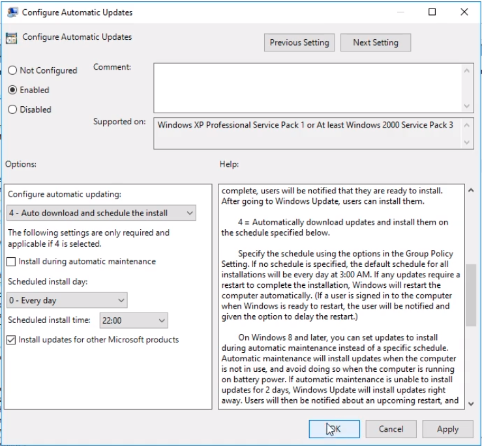Click the Comment box scroll down arrow

[x=466, y=106]
